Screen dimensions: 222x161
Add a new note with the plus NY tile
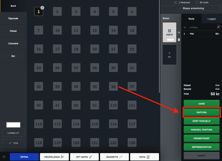pyautogui.click(x=169, y=55)
